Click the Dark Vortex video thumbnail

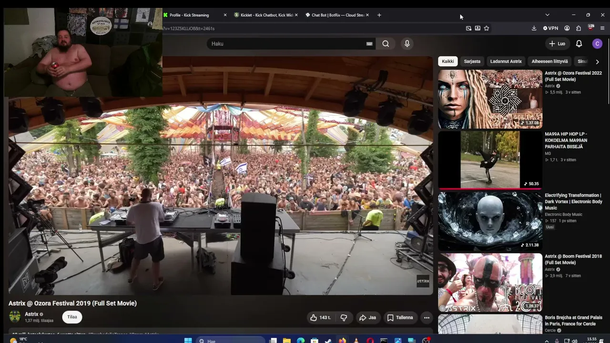coord(490,221)
